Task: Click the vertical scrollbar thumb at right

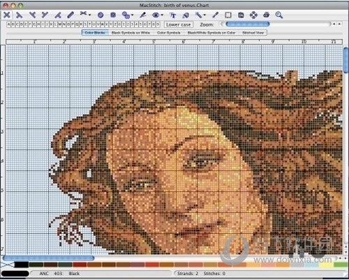Action: coord(346,60)
